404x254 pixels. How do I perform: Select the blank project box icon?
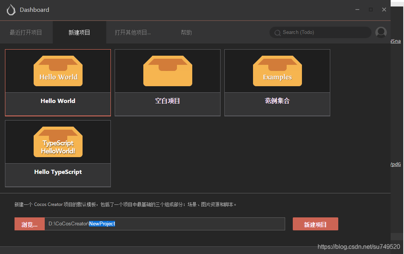click(x=168, y=71)
